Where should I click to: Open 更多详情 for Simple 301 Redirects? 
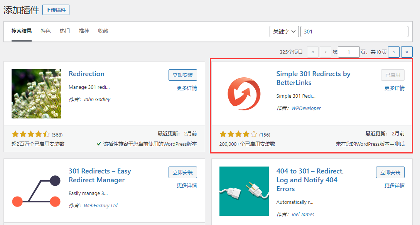(x=395, y=88)
